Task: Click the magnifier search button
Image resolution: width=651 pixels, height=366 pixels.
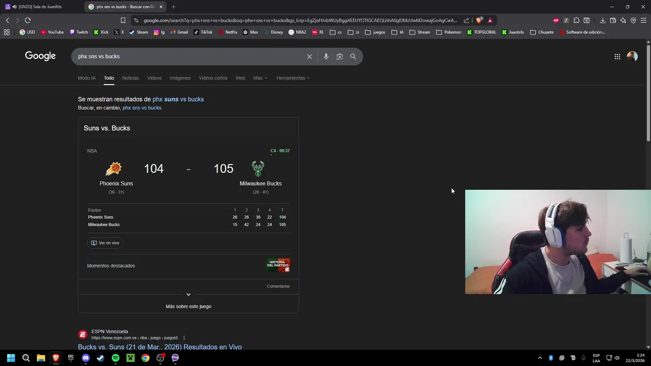Action: click(353, 56)
